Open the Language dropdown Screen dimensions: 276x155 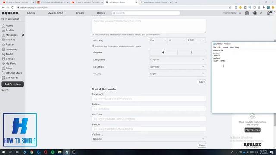tap(177, 59)
